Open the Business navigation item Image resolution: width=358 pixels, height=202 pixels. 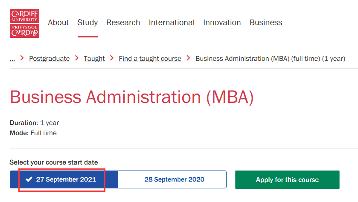(266, 23)
